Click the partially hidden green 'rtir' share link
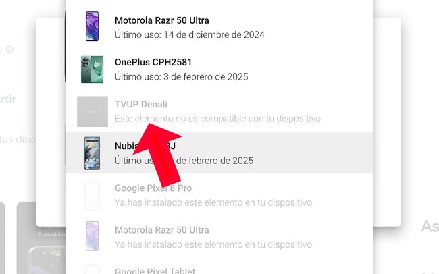Viewport: 439px width, 274px height. (8, 99)
